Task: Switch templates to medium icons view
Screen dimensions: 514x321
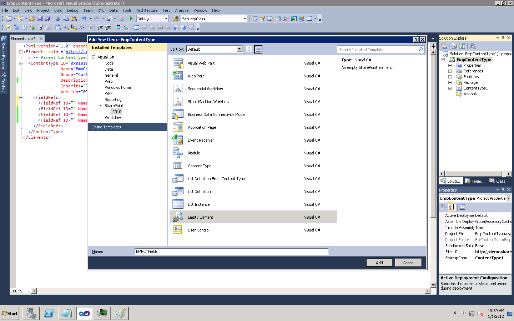Action: click(x=258, y=49)
